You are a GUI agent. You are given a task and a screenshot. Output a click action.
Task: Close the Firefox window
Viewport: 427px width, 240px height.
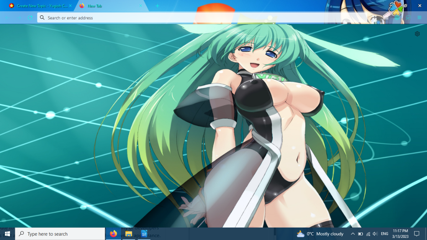[420, 6]
